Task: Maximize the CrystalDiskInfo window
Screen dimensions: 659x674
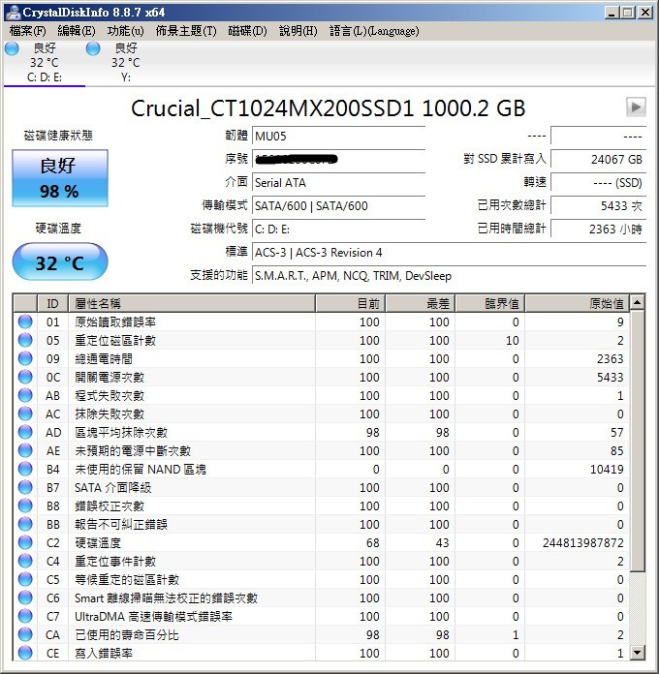Action: 627,12
